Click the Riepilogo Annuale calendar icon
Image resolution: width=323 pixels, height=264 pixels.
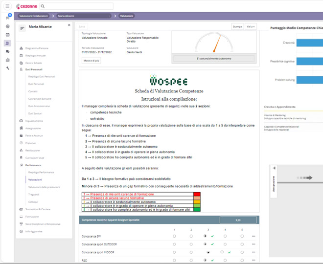(x=21, y=56)
